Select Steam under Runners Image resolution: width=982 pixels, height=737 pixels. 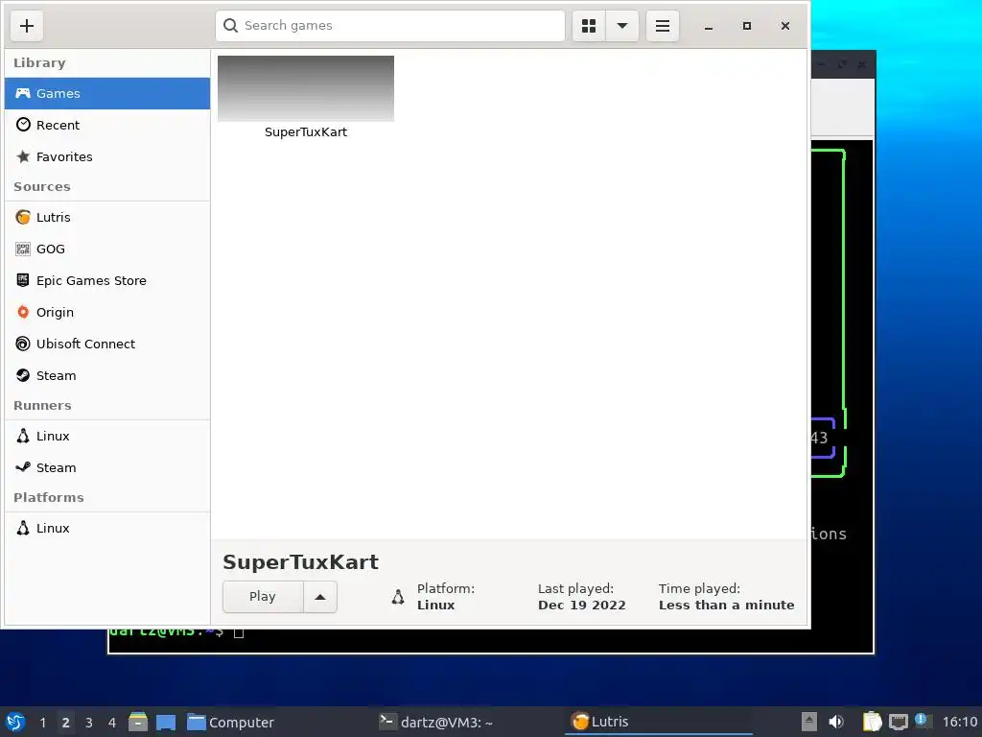pos(107,467)
